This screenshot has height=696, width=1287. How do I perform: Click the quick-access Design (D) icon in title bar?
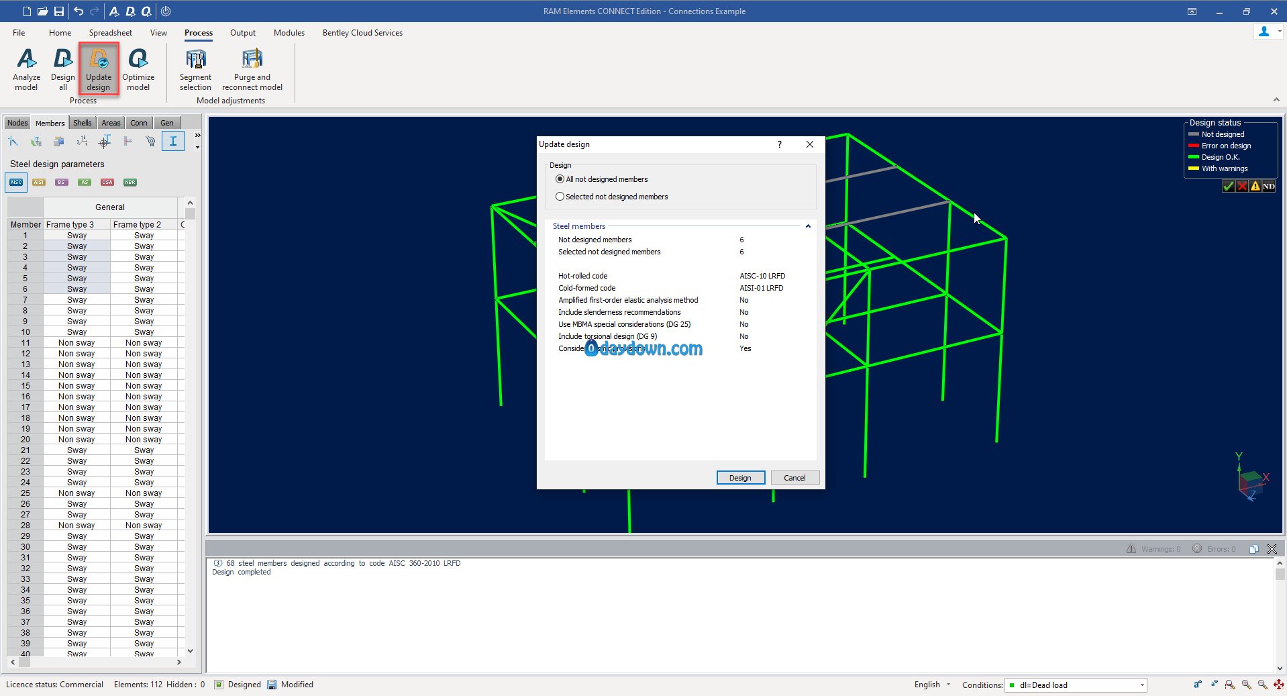click(130, 11)
